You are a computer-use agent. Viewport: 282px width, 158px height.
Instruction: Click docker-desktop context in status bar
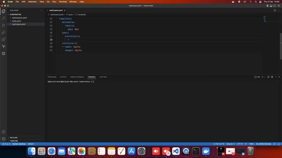tap(19, 144)
